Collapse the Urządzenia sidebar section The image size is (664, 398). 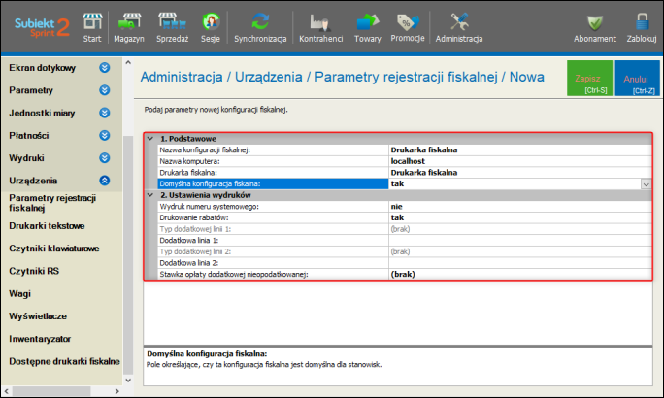click(105, 181)
